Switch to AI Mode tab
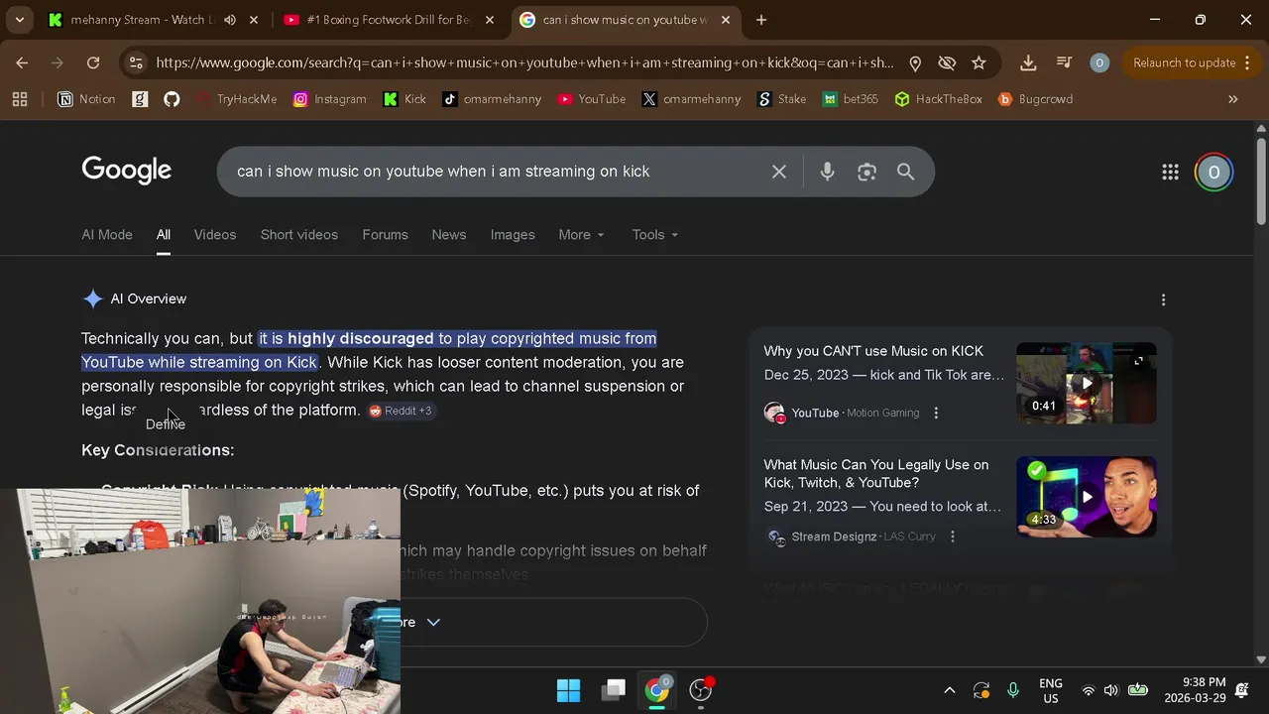Viewport: 1269px width, 714px height. 107,235
